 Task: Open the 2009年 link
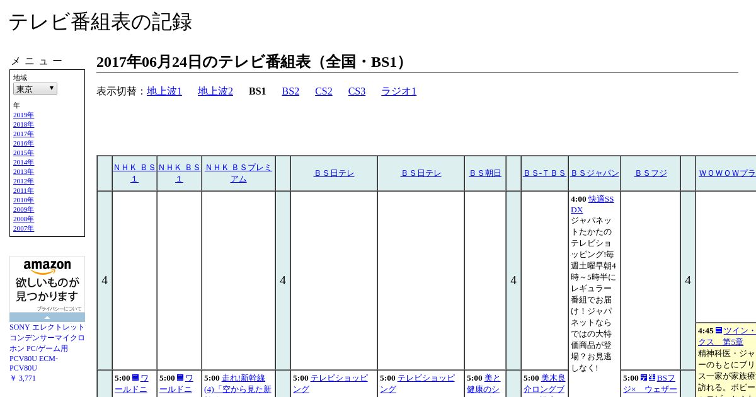(23, 210)
